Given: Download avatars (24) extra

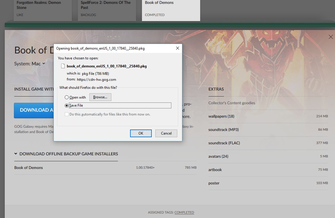Looking at the screenshot, I should pos(268,157).
